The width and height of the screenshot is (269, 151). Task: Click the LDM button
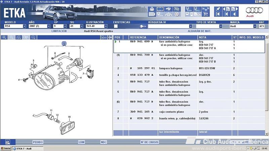(81, 142)
